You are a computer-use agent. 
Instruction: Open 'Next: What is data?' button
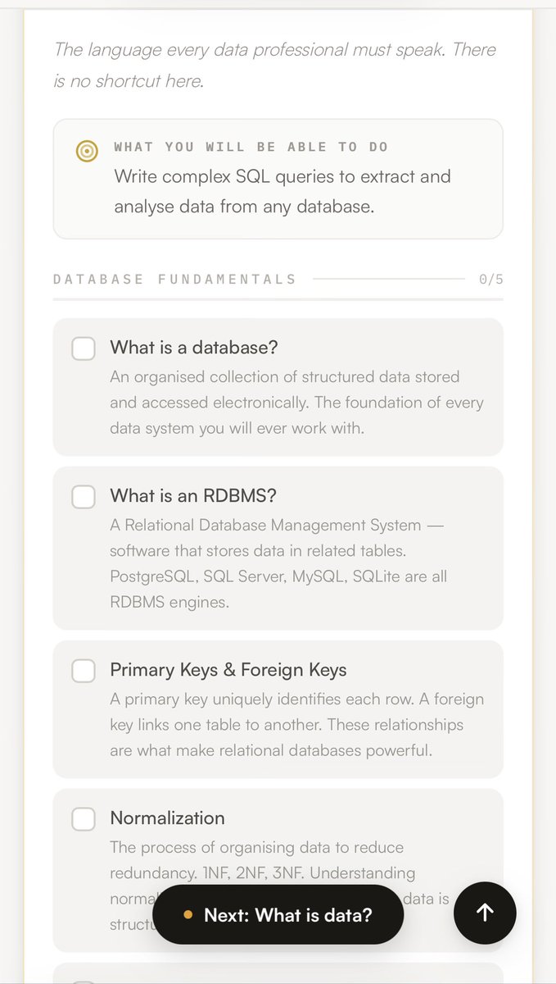(278, 914)
